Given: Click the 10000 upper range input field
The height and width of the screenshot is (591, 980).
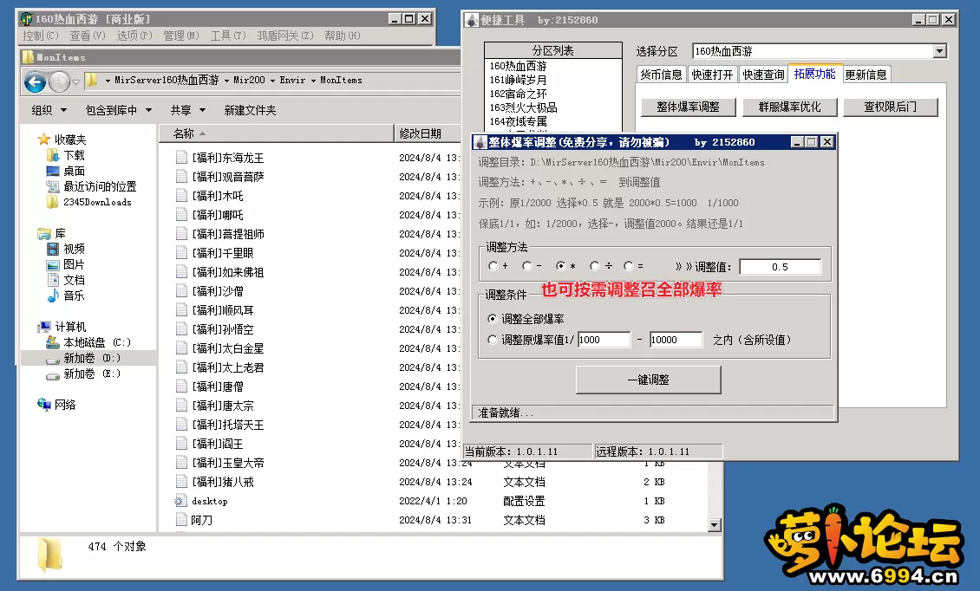Looking at the screenshot, I should [x=676, y=340].
